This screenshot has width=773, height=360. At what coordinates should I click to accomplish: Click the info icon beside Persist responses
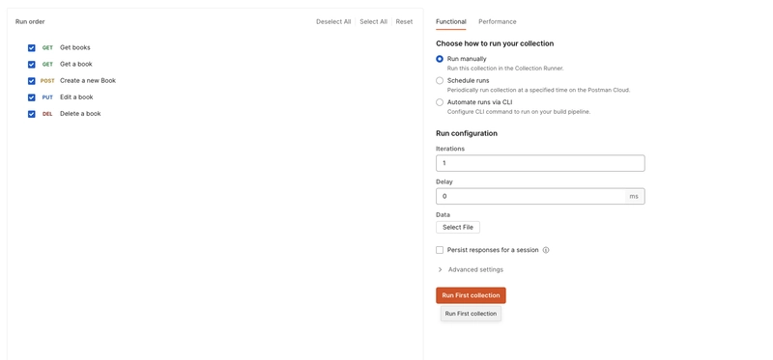click(546, 250)
